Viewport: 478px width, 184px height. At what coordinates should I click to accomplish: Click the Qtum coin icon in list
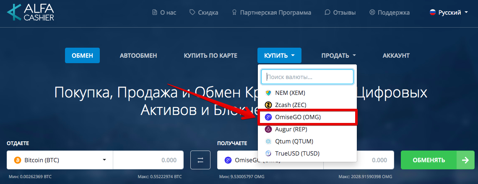coord(268,141)
